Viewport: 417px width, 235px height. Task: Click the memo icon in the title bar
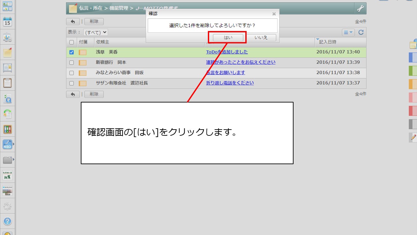tap(73, 8)
